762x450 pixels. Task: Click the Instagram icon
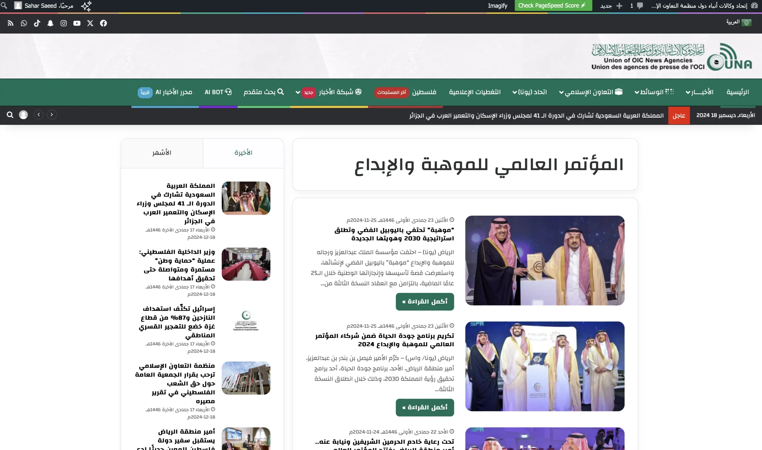tap(63, 23)
